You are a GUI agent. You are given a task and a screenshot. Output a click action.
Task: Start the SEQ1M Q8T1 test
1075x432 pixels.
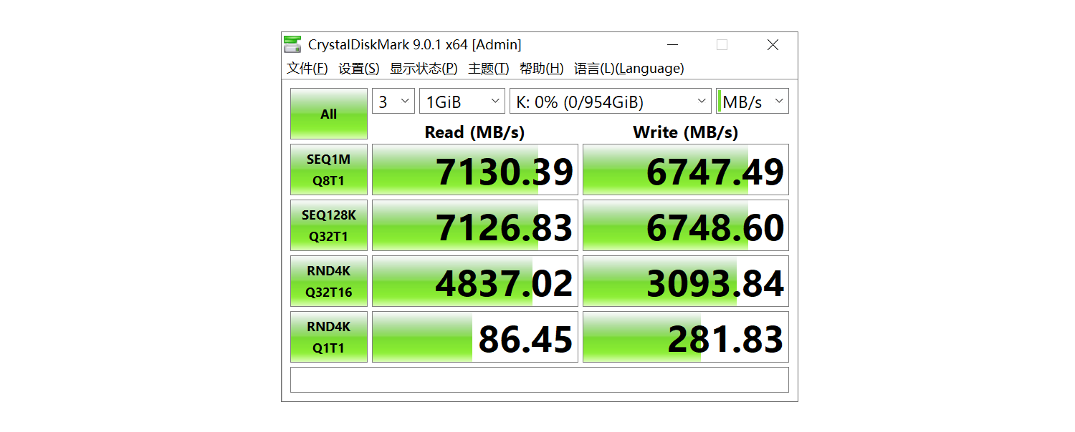(329, 170)
